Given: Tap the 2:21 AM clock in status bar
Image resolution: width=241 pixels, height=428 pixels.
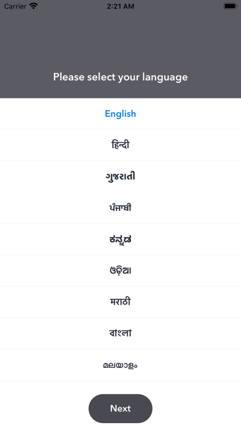Looking at the screenshot, I should pyautogui.click(x=120, y=6).
